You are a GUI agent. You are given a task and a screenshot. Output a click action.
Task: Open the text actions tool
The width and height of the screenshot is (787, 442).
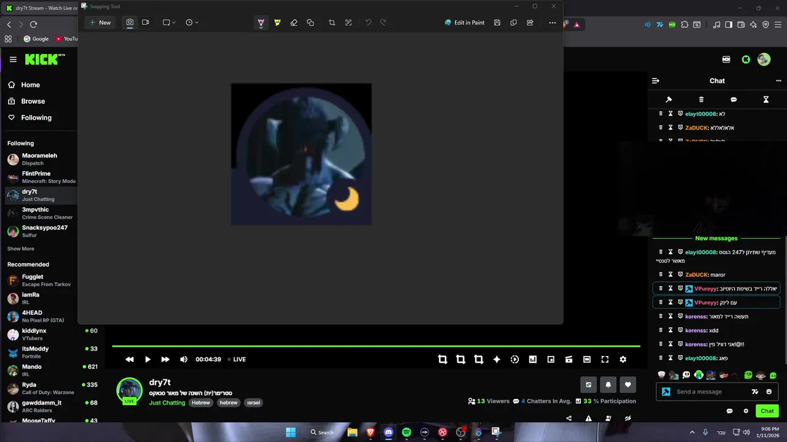tap(349, 23)
